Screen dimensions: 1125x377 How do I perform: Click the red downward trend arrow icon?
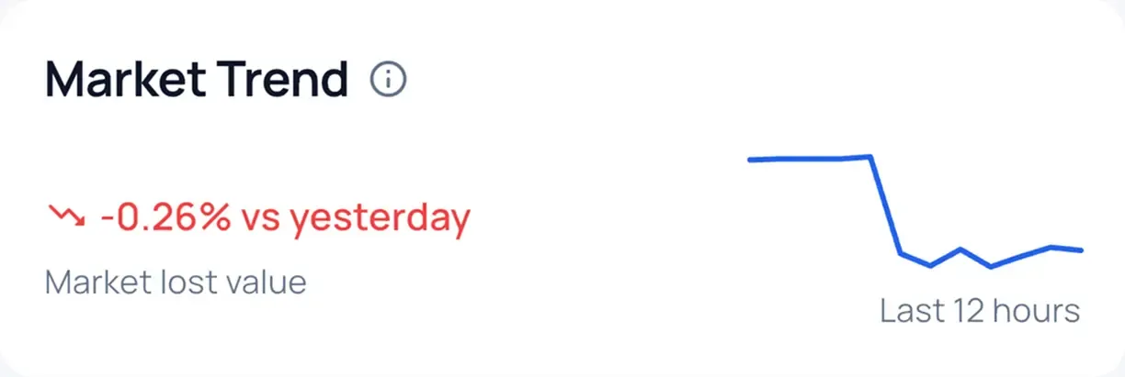pos(66,216)
